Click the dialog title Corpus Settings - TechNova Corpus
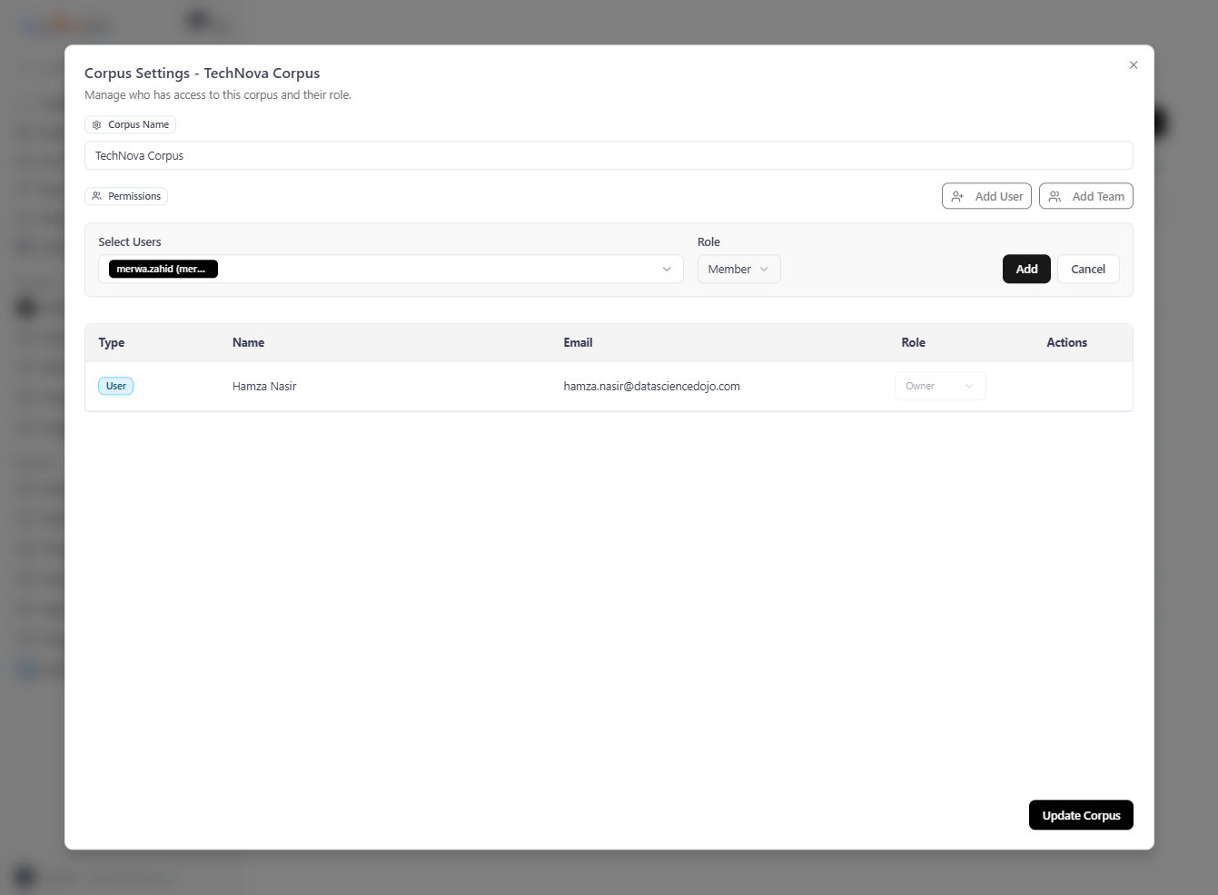Screen dimensions: 1218x895 203,73
